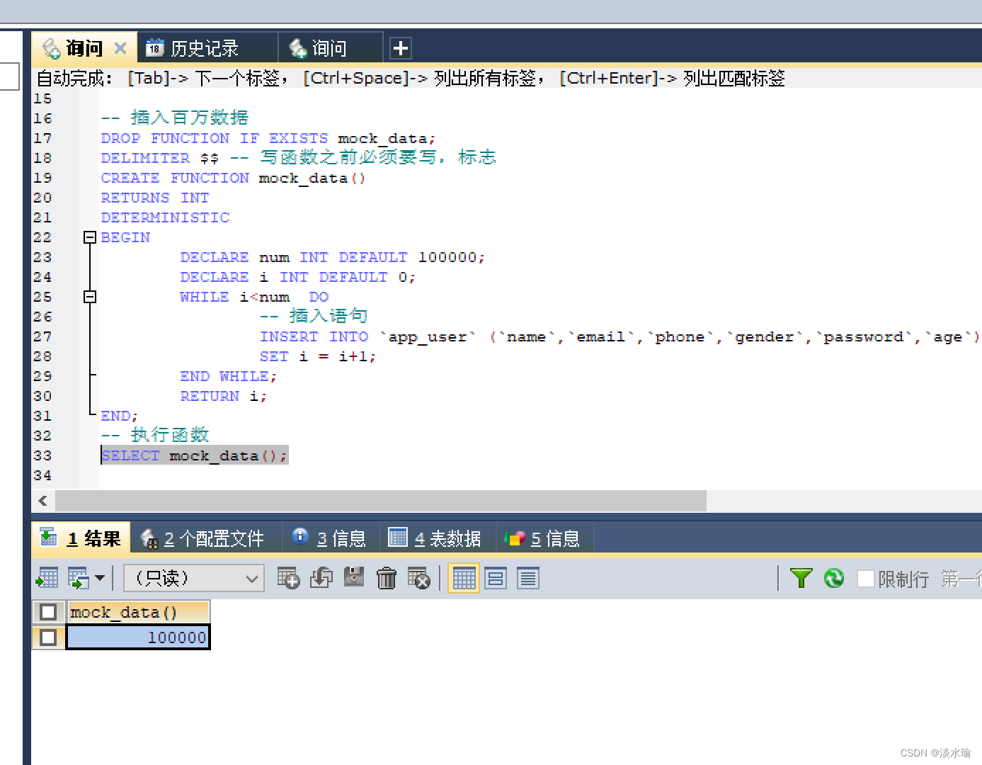Open the (只读) read-only combo box
The width and height of the screenshot is (982, 765).
[194, 578]
